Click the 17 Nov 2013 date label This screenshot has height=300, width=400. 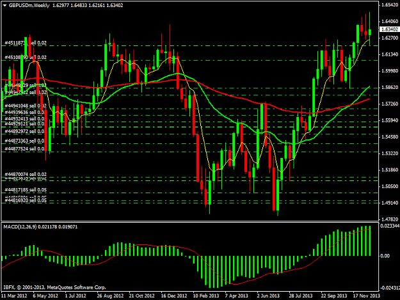click(x=366, y=296)
